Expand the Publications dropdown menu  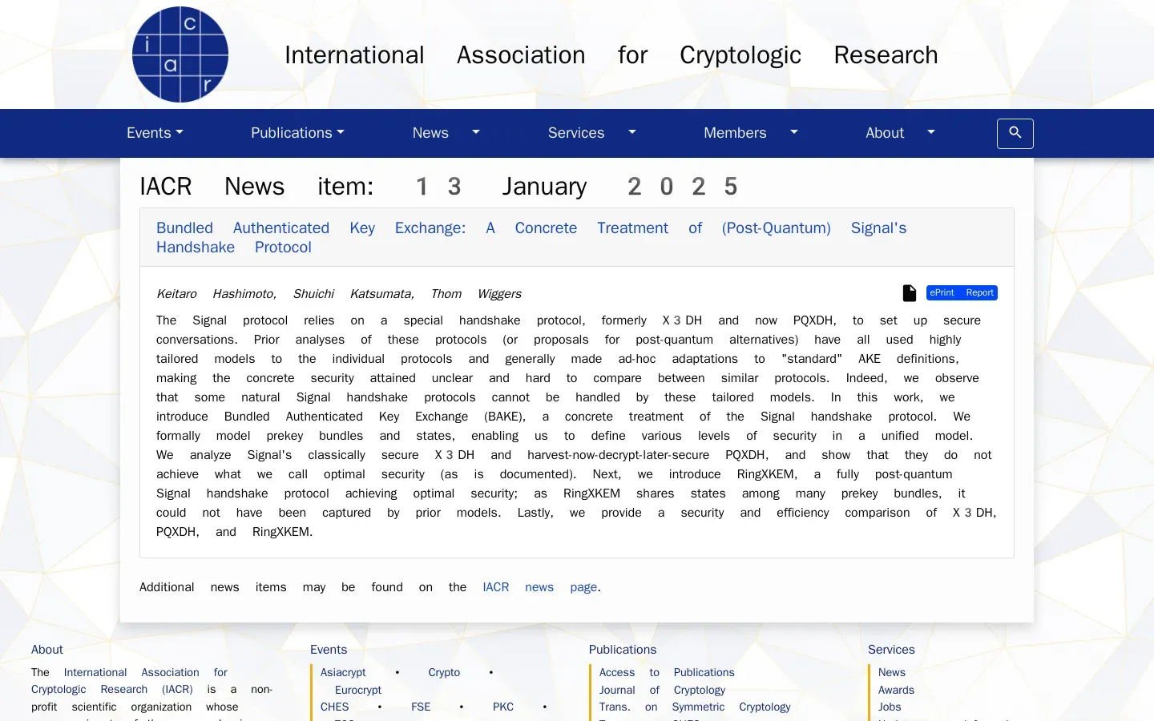pos(297,133)
